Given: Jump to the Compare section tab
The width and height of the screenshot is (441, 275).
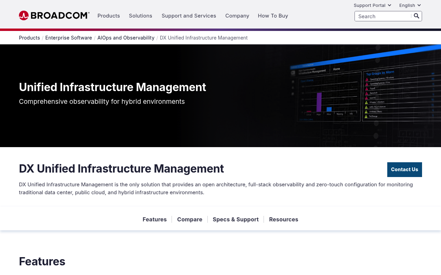Looking at the screenshot, I should pos(189,219).
